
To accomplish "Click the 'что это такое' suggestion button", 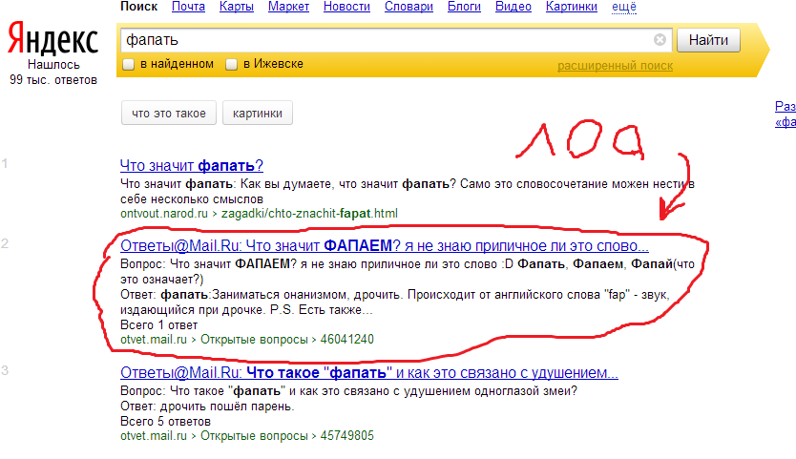I will pos(169,114).
